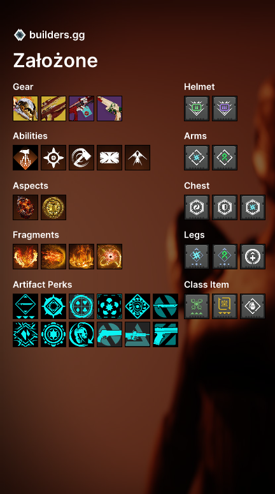275x494 pixels.
Task: Click the builders.gg logo link
Action: coord(50,35)
